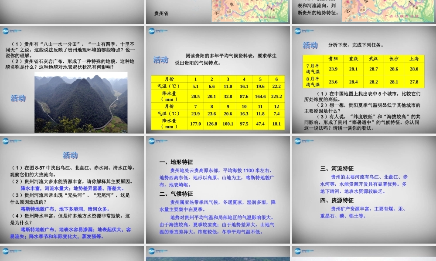
Task: Click the 贵州省 label on top slide
Action: [x=161, y=13]
